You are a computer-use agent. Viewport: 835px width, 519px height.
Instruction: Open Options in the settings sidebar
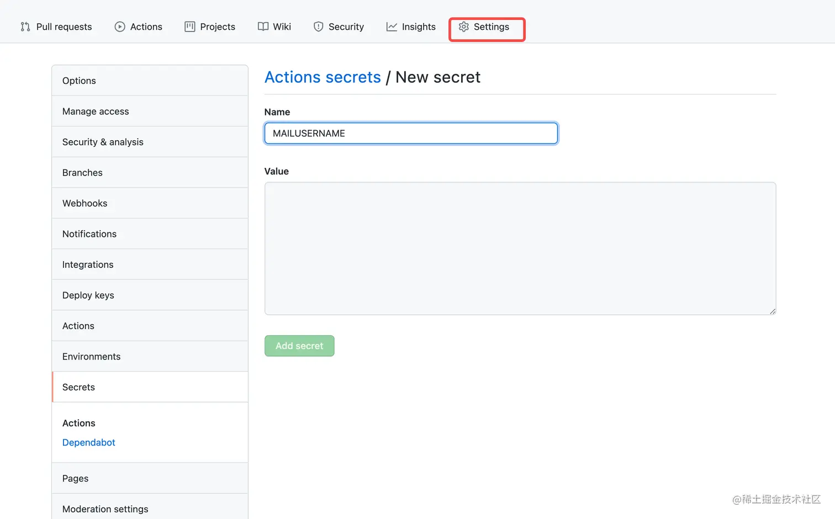(150, 81)
